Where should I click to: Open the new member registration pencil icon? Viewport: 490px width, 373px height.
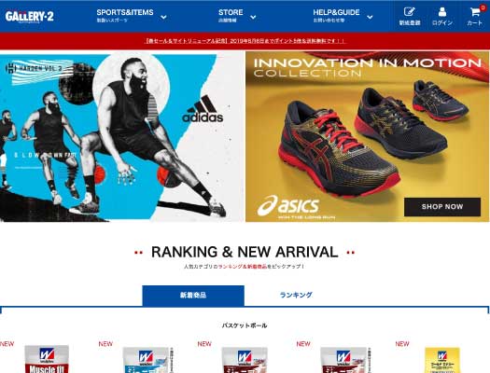[409, 12]
